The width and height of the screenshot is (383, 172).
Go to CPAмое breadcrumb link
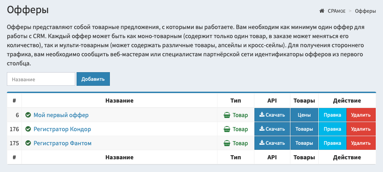coord(336,11)
